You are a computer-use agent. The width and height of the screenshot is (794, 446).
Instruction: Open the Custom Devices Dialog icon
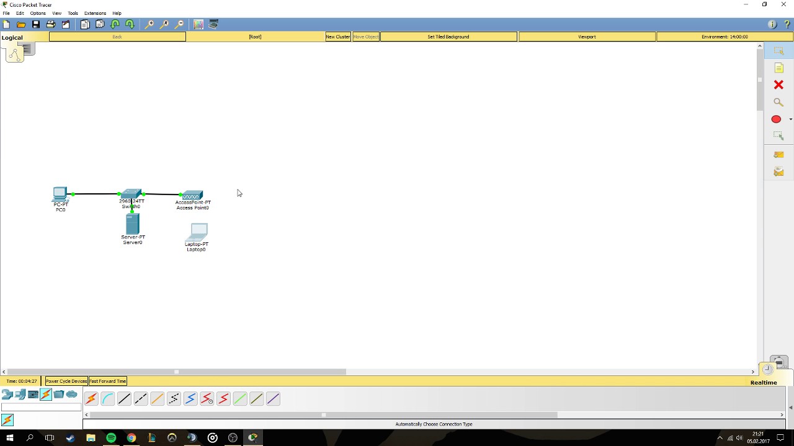(213, 24)
